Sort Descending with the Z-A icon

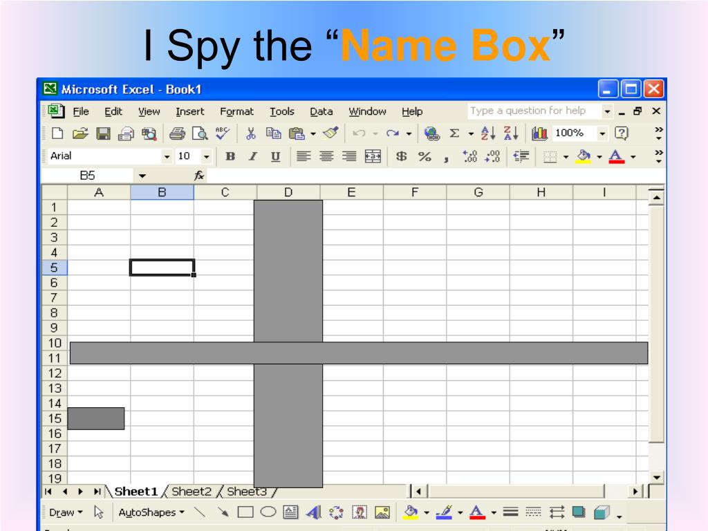tap(511, 133)
